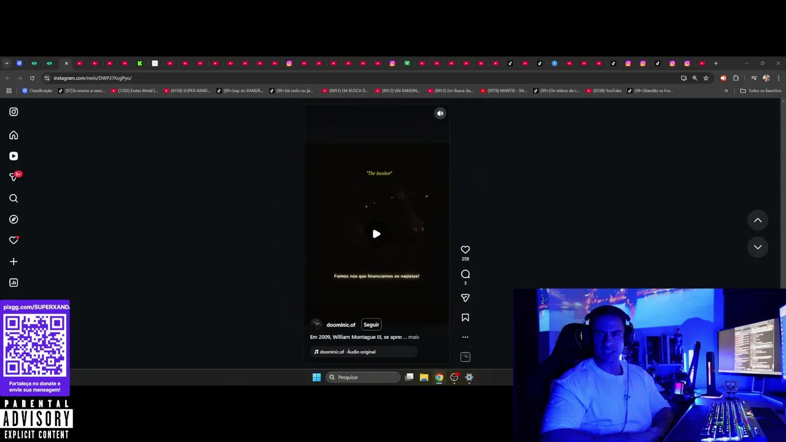This screenshot has height=442, width=786.
Task: Follow doominic.of with the Seguir button
Action: (x=371, y=325)
